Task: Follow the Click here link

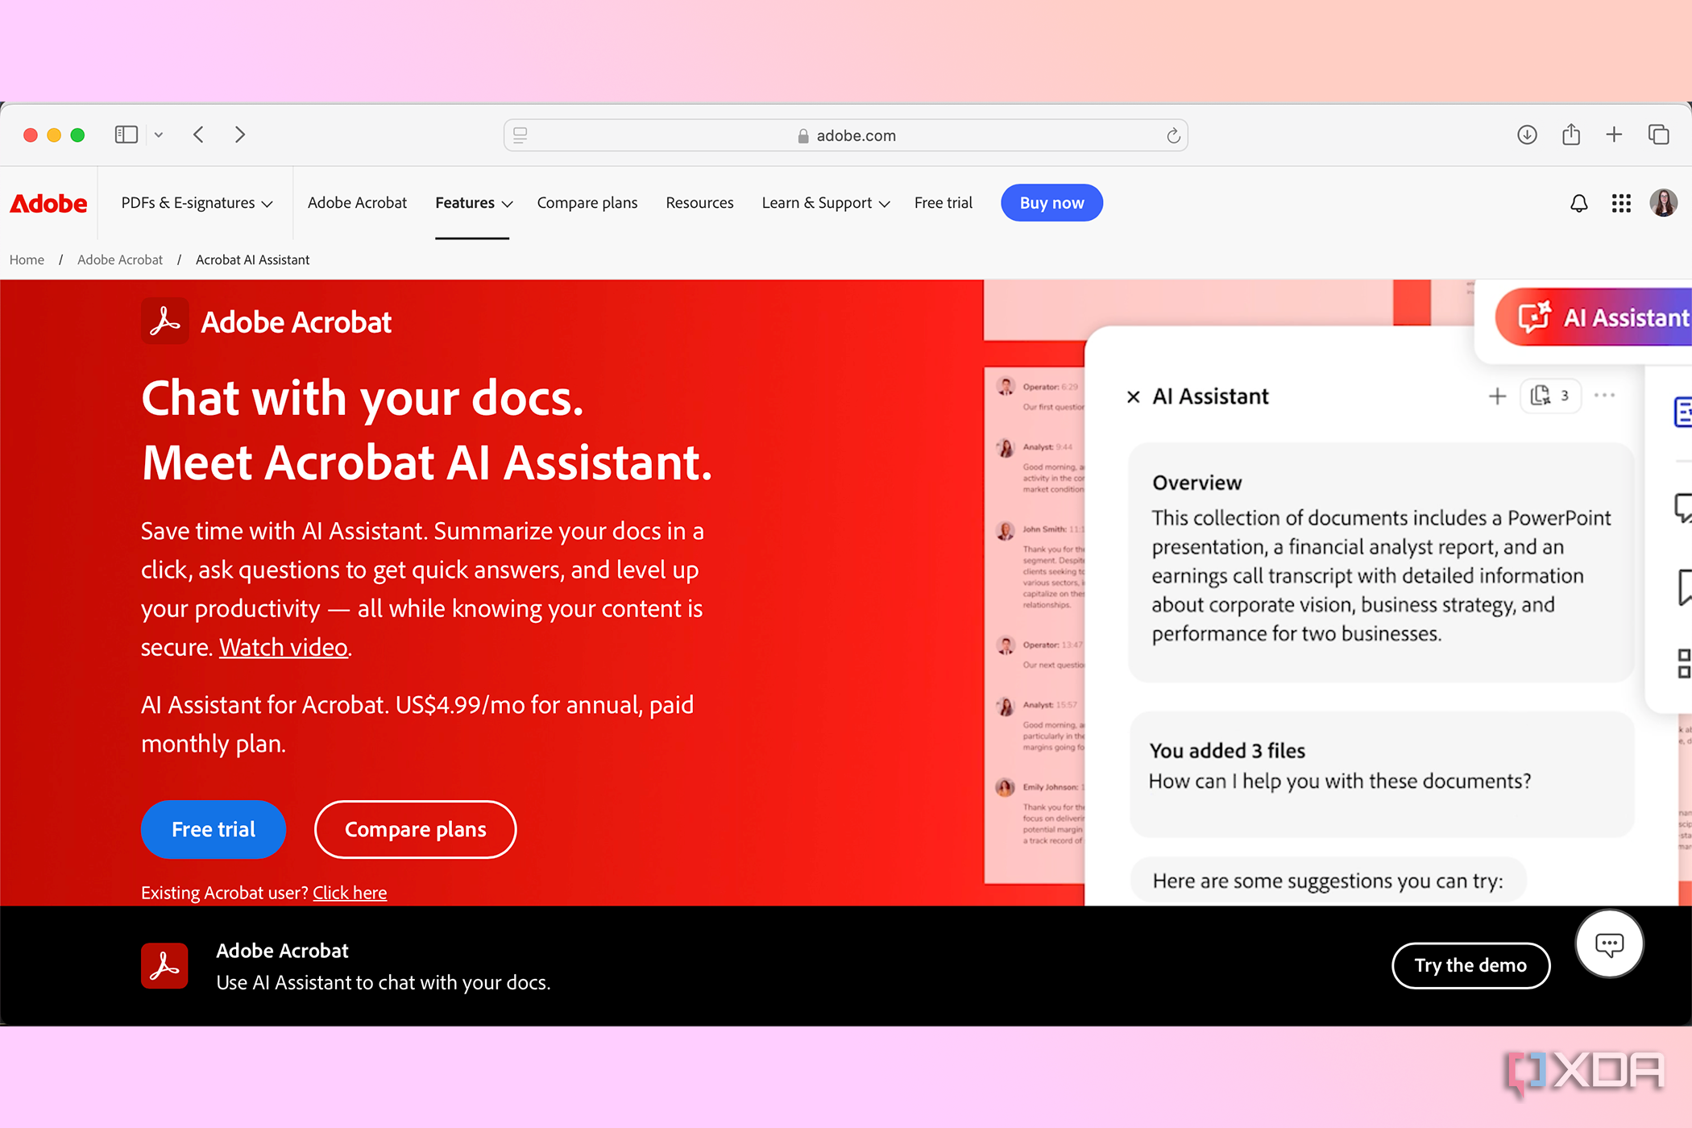Action: tap(350, 893)
